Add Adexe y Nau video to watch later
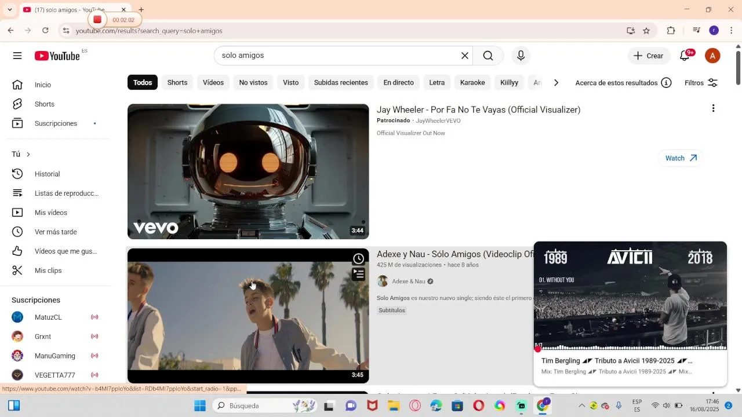The image size is (742, 417). click(359, 259)
